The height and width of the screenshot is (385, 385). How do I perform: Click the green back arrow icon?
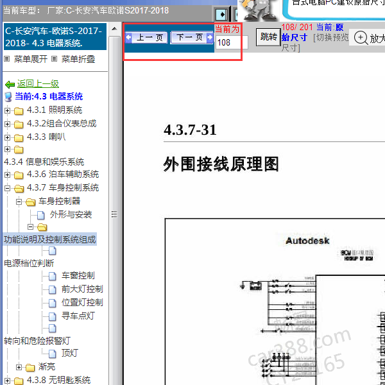10,85
